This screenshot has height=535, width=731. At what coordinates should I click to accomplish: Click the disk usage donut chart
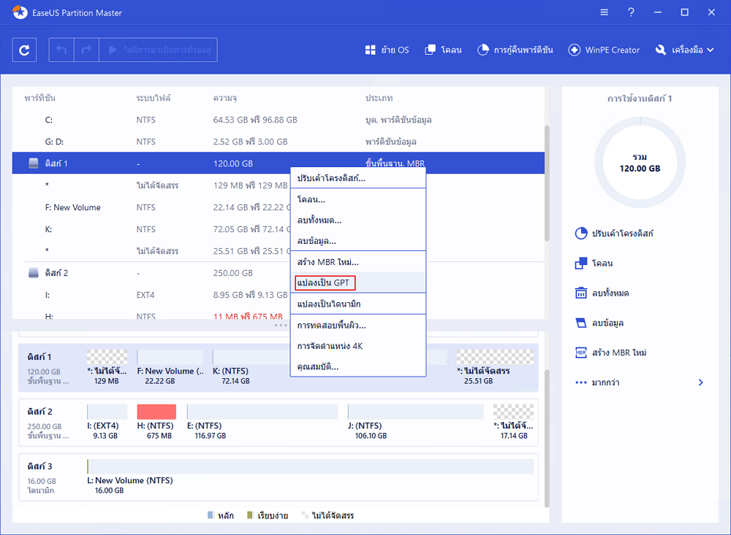tap(640, 163)
